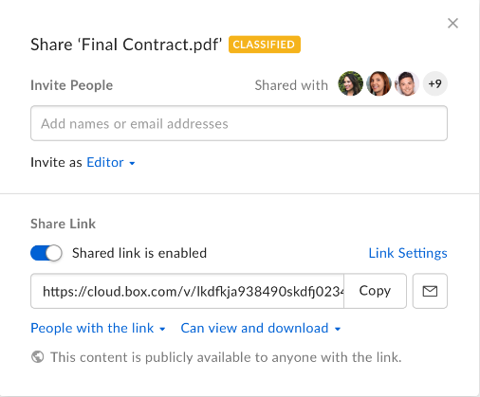Click the Shared with label
The image size is (480, 397).
(x=291, y=85)
